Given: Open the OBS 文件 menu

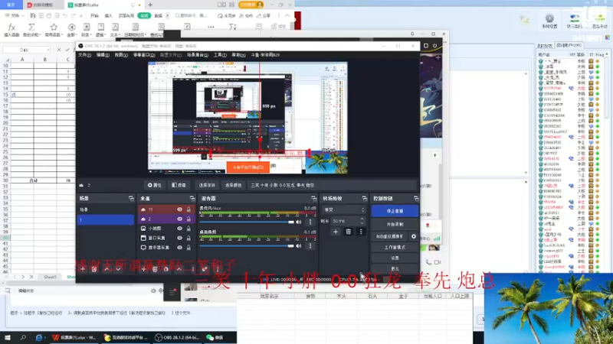Looking at the screenshot, I should pos(84,55).
